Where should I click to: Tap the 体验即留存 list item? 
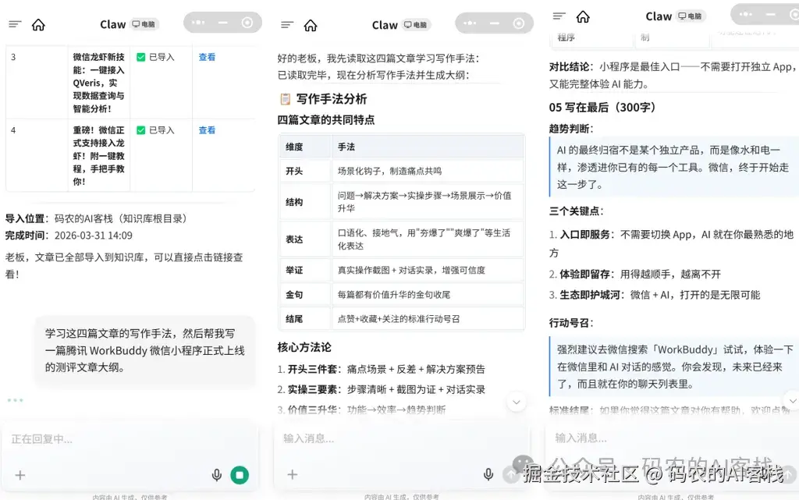coord(634,275)
